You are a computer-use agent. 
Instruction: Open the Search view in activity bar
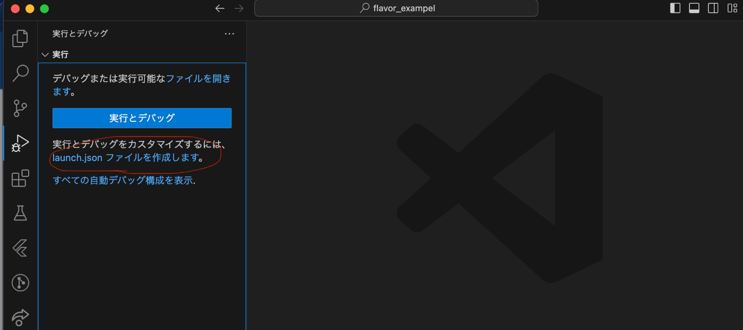20,73
